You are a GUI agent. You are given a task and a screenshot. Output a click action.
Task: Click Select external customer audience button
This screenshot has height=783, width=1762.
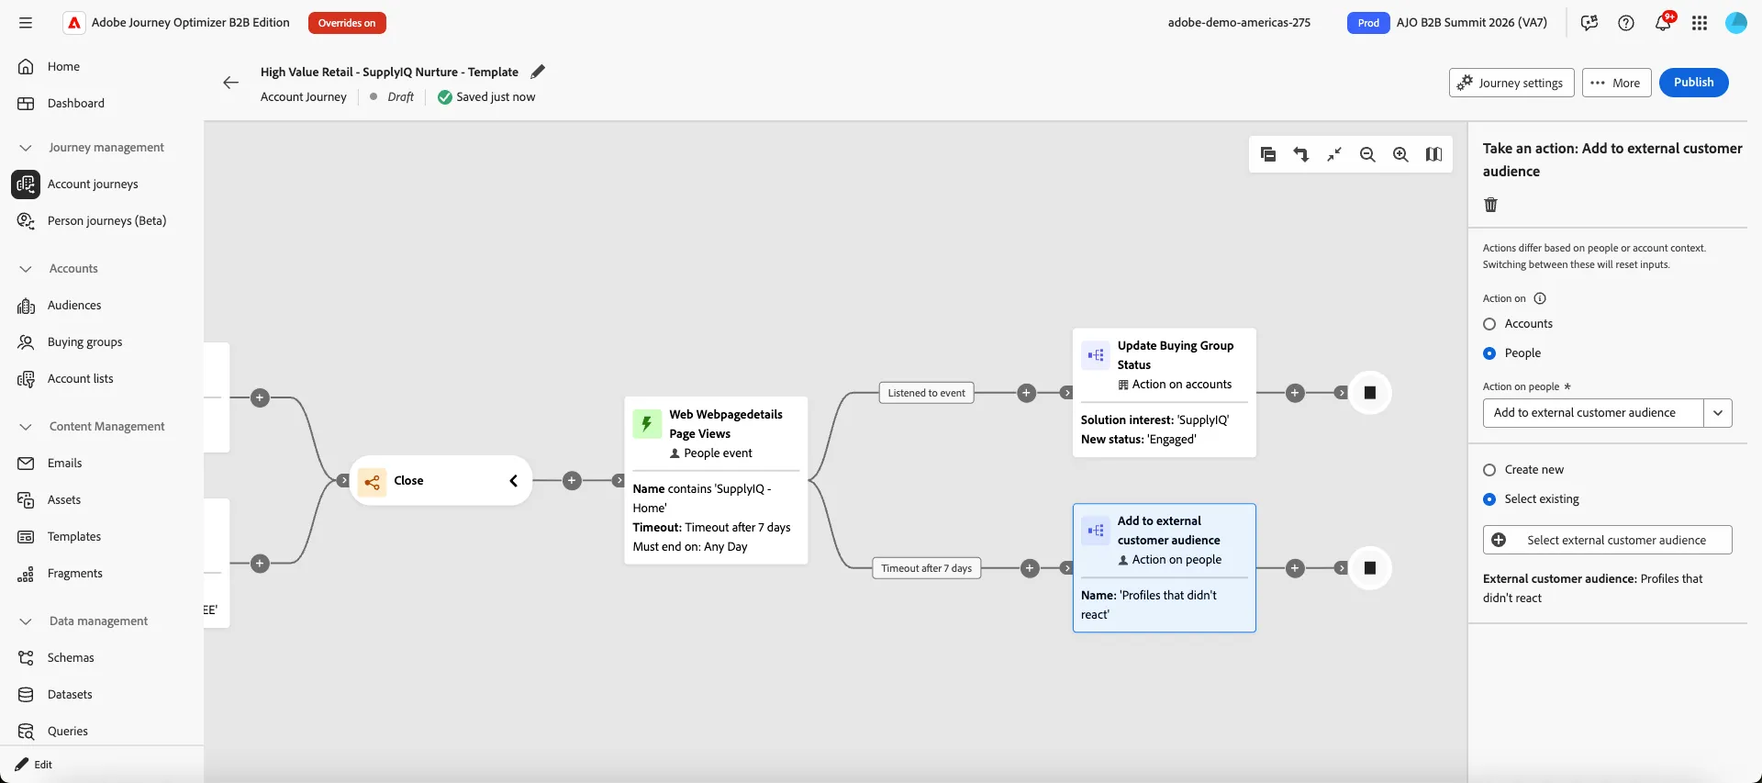click(x=1608, y=540)
